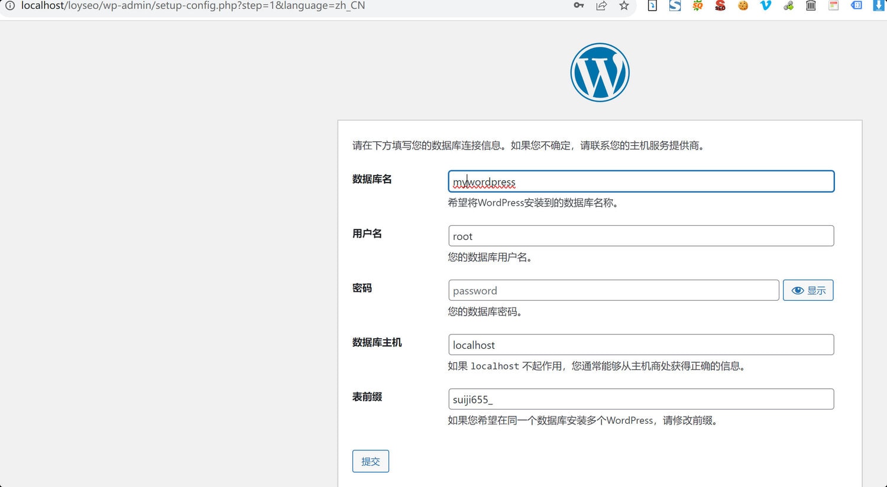Open the blue download arrow extension
Image resolution: width=887 pixels, height=487 pixels.
(879, 5)
